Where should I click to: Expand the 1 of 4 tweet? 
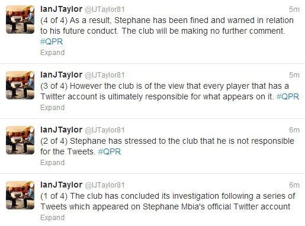pos(53,218)
